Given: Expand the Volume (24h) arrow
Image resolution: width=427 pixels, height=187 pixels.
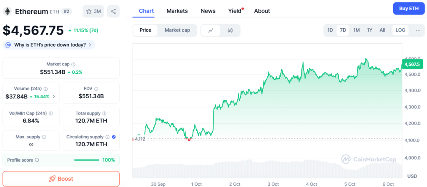Looking at the screenshot, I should (x=53, y=97).
